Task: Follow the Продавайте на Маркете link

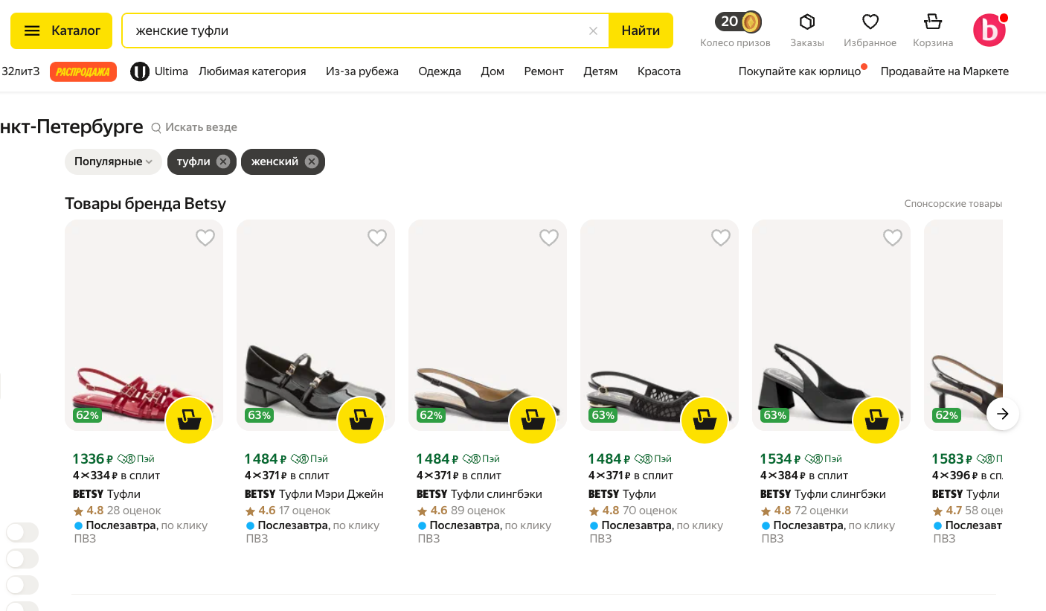Action: coord(945,71)
